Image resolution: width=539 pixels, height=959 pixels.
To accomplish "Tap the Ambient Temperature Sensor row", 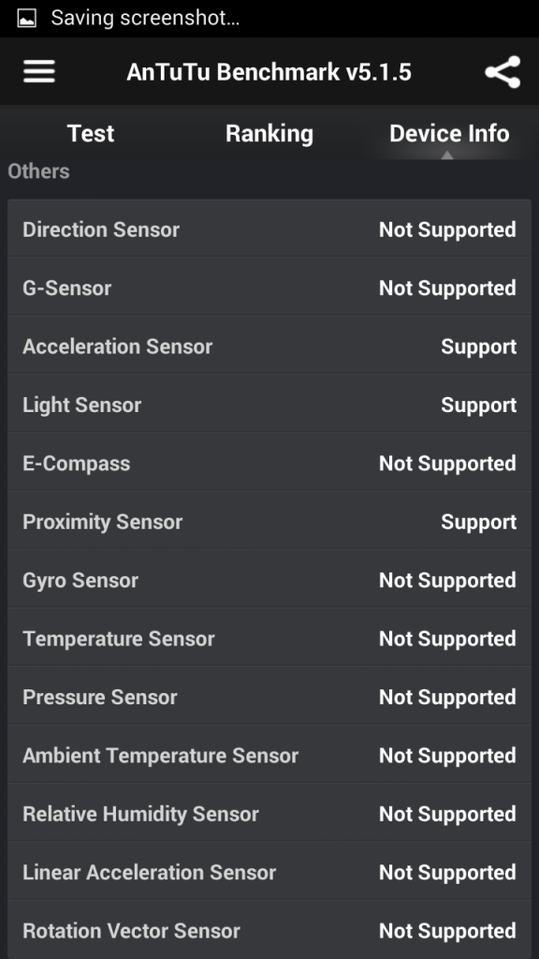I will pos(269,756).
